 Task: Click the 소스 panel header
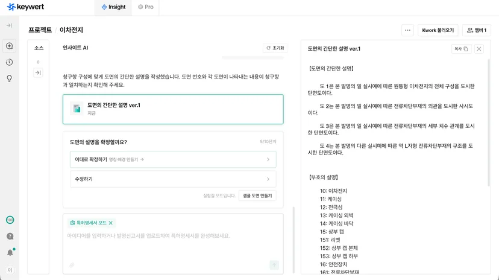[39, 48]
